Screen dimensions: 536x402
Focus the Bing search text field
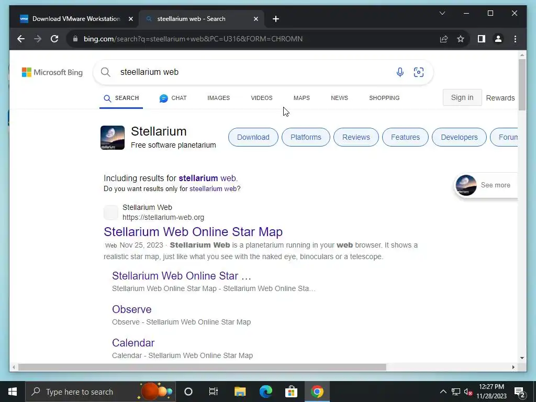253,72
